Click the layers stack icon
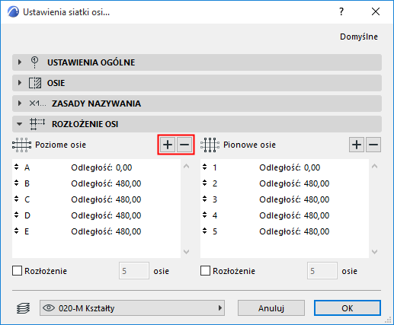The width and height of the screenshot is (394, 325). click(24, 308)
